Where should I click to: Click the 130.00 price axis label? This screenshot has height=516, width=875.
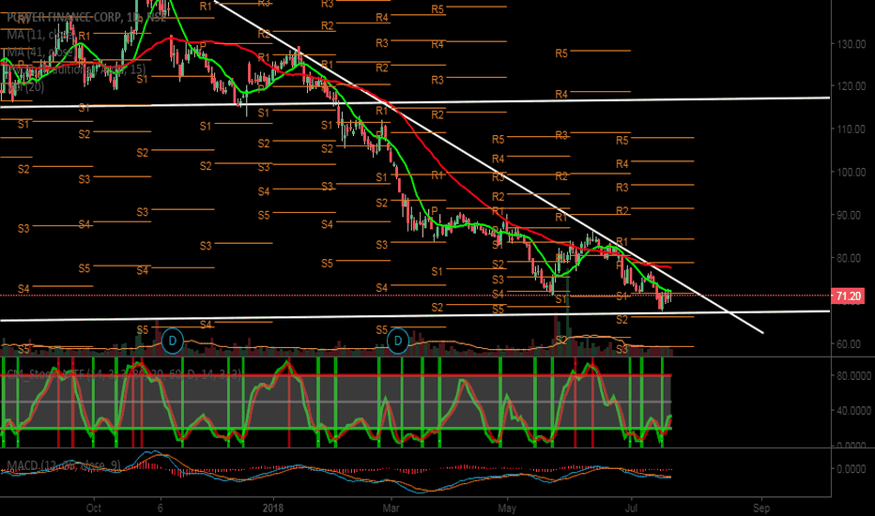(x=852, y=43)
